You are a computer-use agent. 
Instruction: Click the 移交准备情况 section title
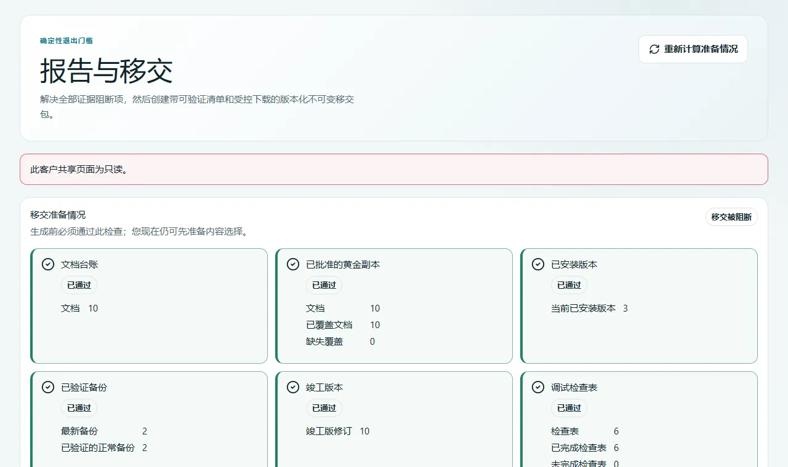(58, 215)
